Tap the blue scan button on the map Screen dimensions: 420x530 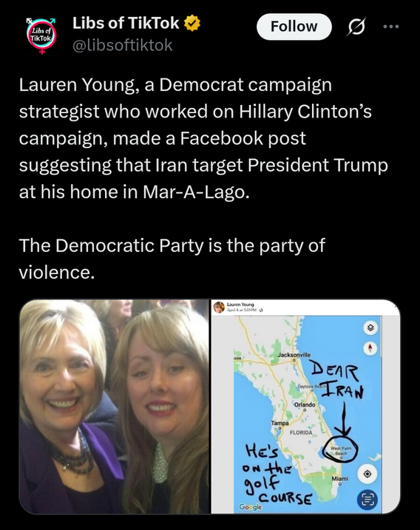(367, 499)
